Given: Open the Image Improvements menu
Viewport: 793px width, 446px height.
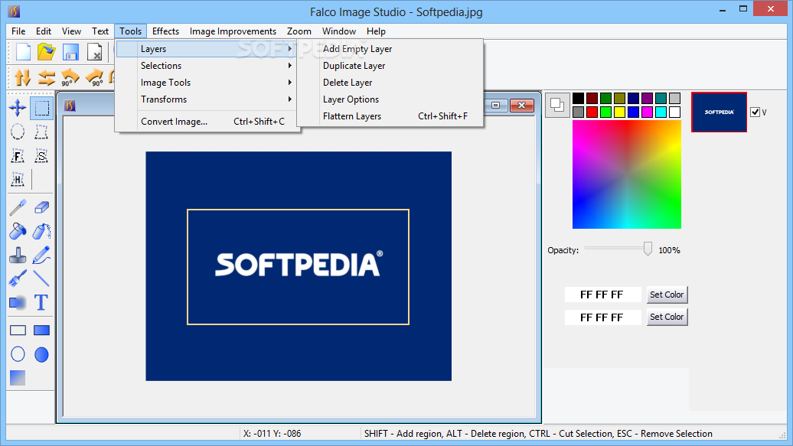Looking at the screenshot, I should point(233,31).
